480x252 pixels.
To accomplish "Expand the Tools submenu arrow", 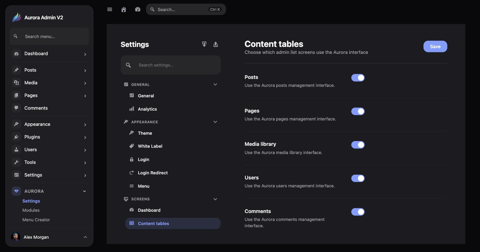I will pyautogui.click(x=85, y=163).
